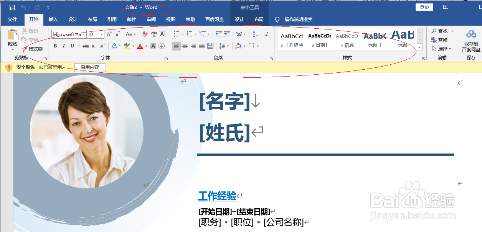Sort content with the A-Z sort icon
Viewport: 482px width, 232px height.
tap(256, 34)
